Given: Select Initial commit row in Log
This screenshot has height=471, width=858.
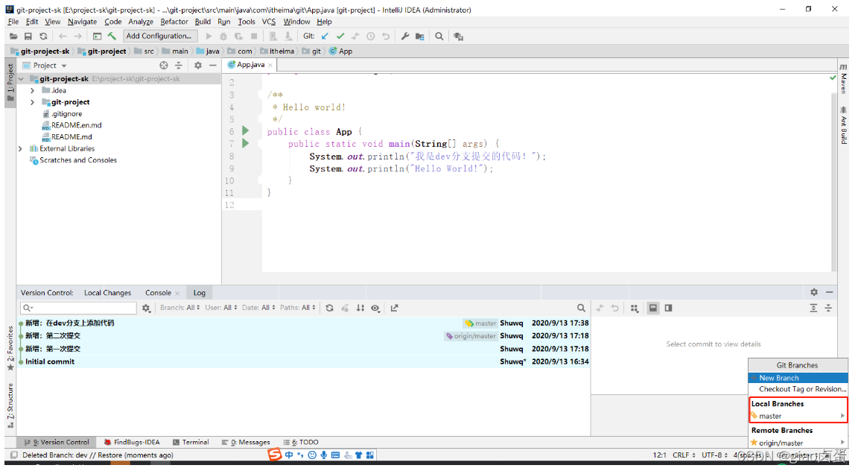Looking at the screenshot, I should point(304,361).
